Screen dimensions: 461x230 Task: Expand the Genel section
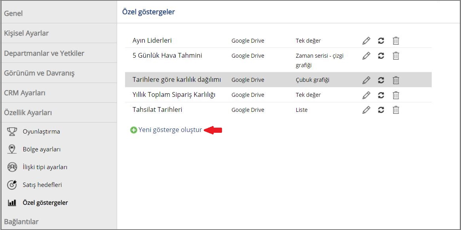click(x=59, y=13)
